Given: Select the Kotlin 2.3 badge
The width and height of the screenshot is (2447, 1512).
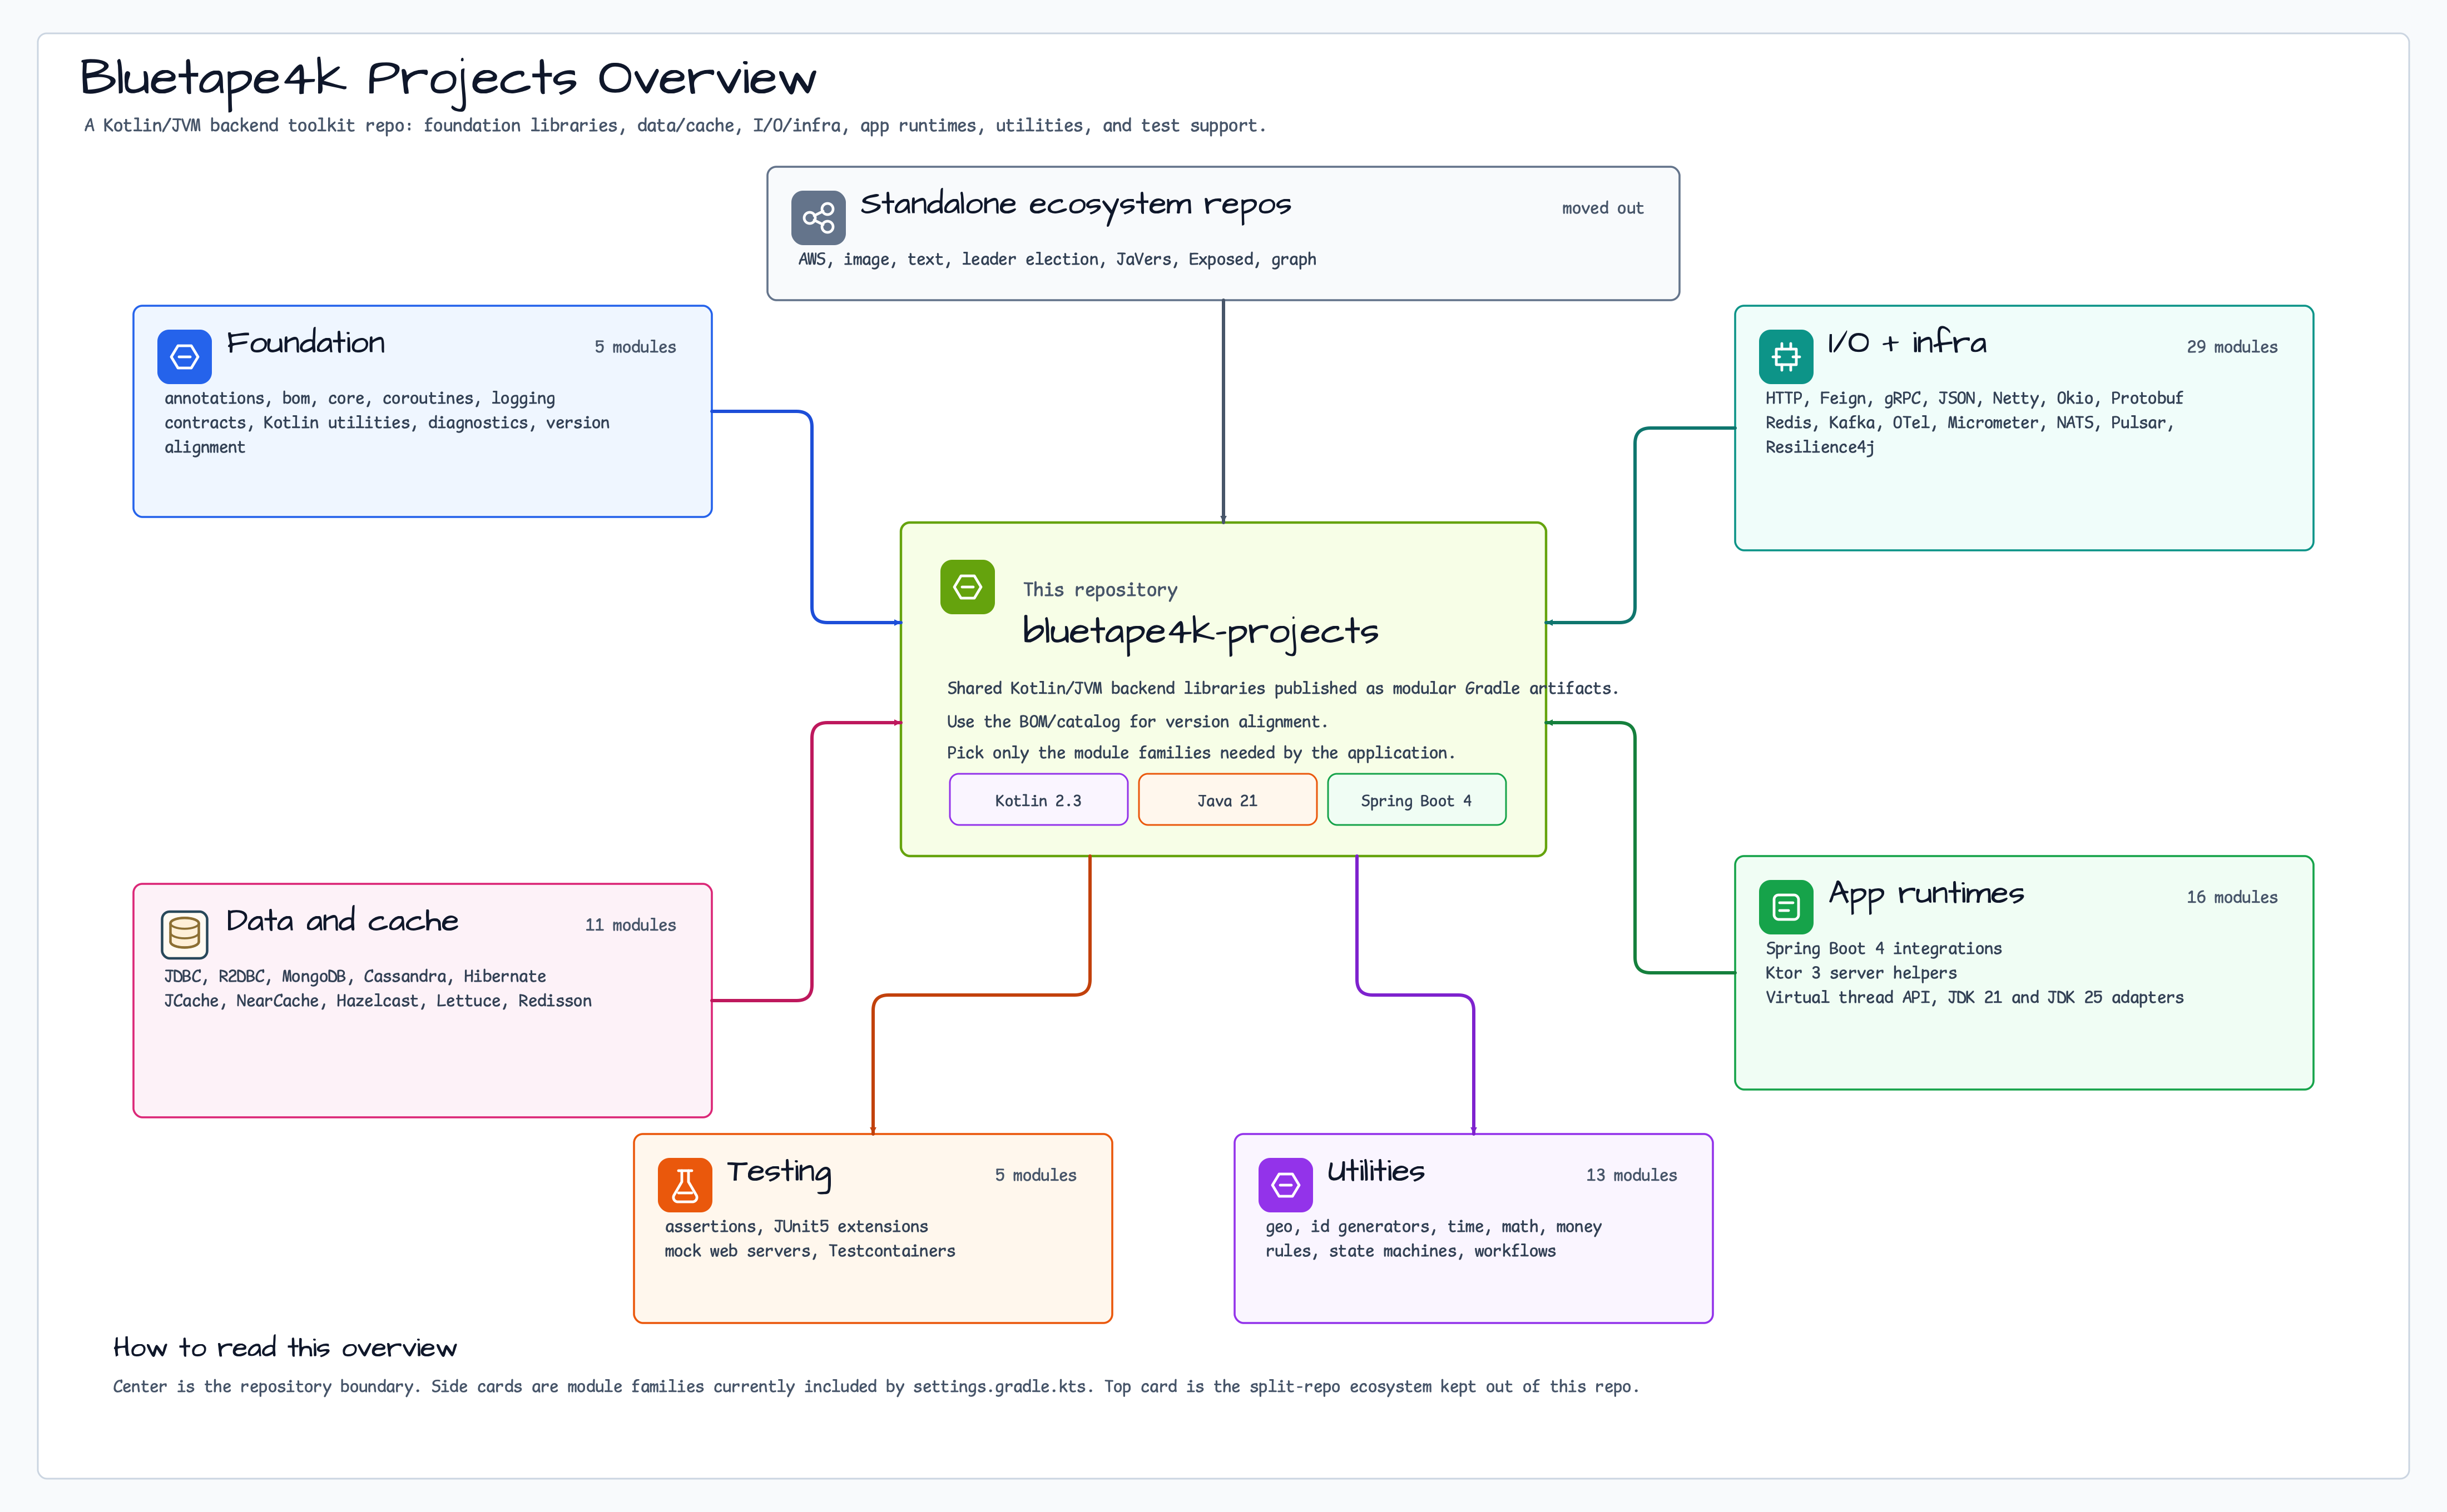Looking at the screenshot, I should [1038, 800].
